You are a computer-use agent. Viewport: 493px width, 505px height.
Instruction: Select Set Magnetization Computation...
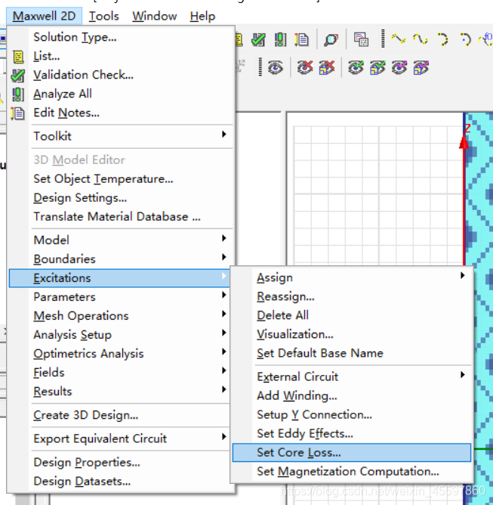(352, 472)
